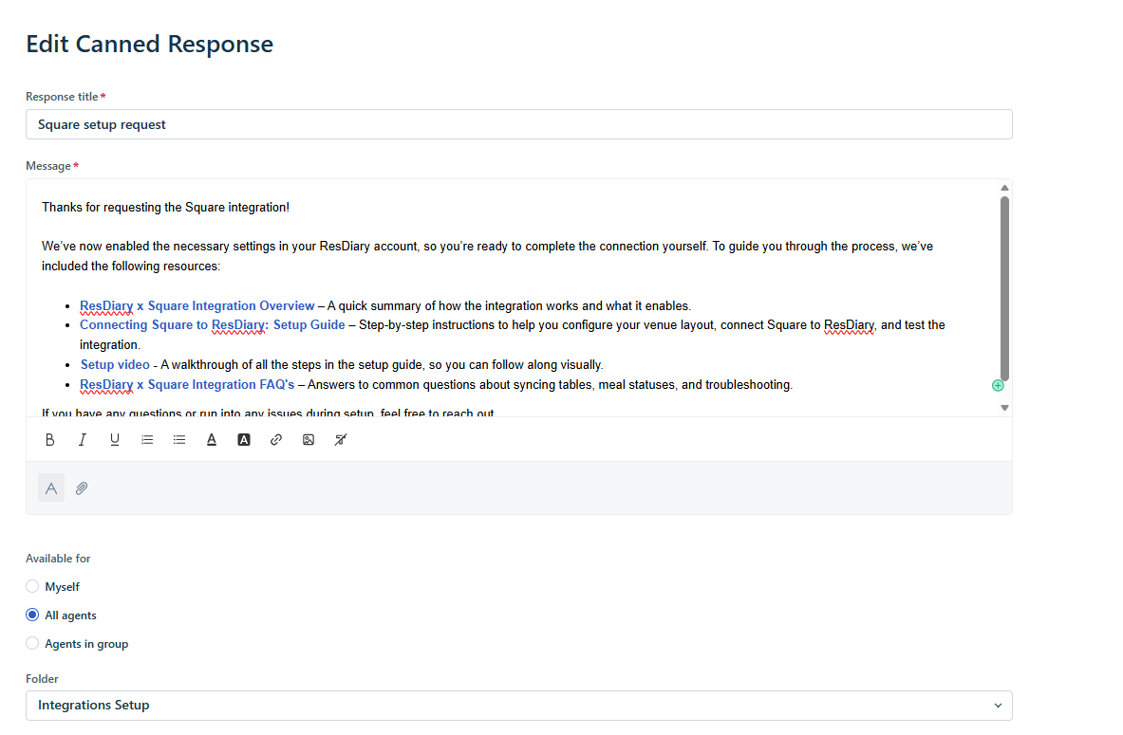This screenshot has width=1123, height=735.
Task: Click the 'Message' field label
Action: point(48,166)
